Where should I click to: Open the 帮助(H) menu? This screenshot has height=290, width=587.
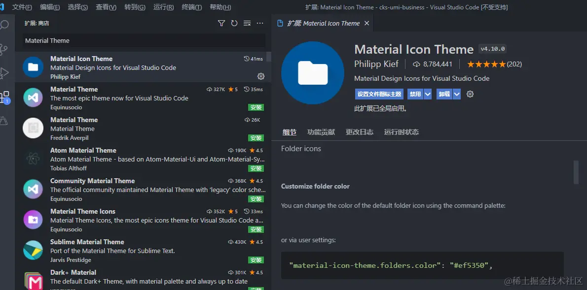tap(220, 7)
